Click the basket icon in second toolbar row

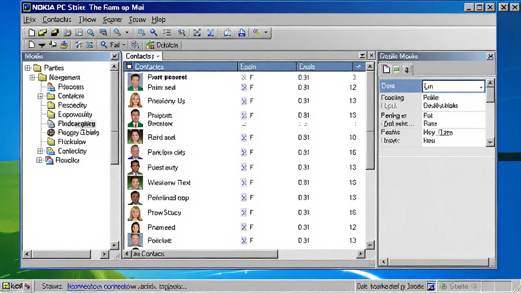[64, 45]
